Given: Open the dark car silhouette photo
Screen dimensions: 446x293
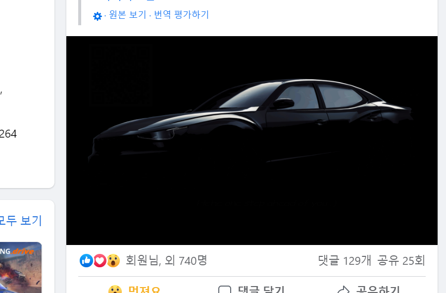Looking at the screenshot, I should [x=252, y=140].
